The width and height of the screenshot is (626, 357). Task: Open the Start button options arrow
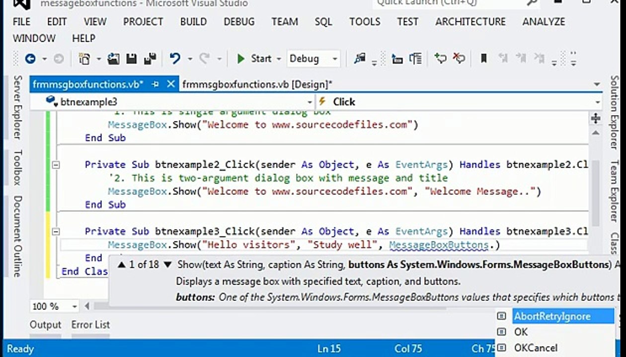[x=279, y=59]
